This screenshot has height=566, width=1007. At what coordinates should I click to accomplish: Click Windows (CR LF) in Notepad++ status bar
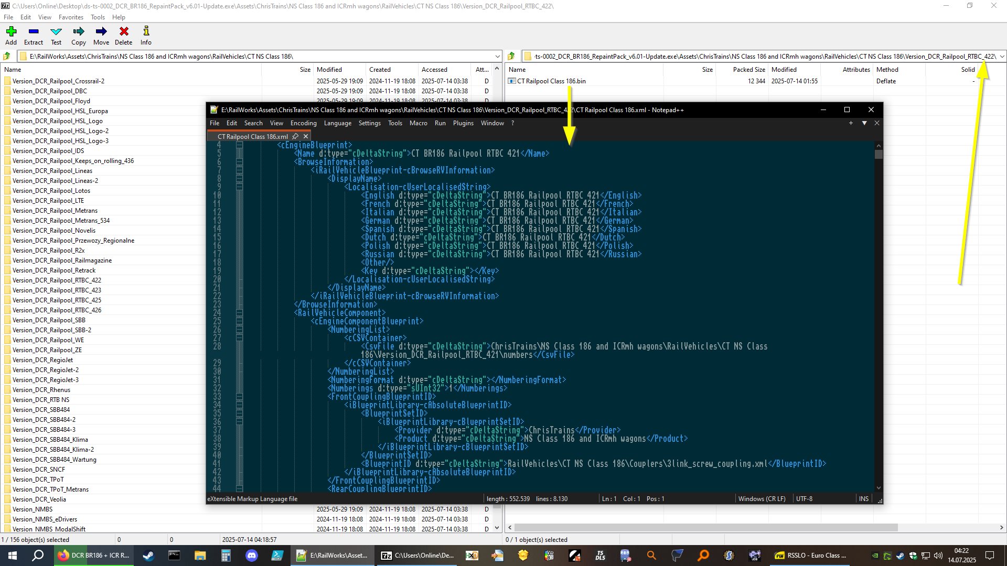tap(762, 499)
